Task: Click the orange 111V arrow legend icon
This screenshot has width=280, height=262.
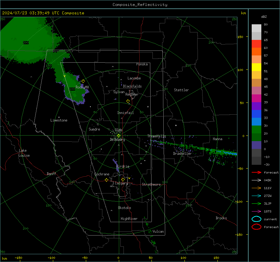Action: pos(256,188)
